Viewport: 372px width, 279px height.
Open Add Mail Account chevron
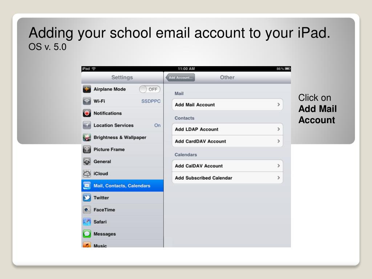click(279, 105)
